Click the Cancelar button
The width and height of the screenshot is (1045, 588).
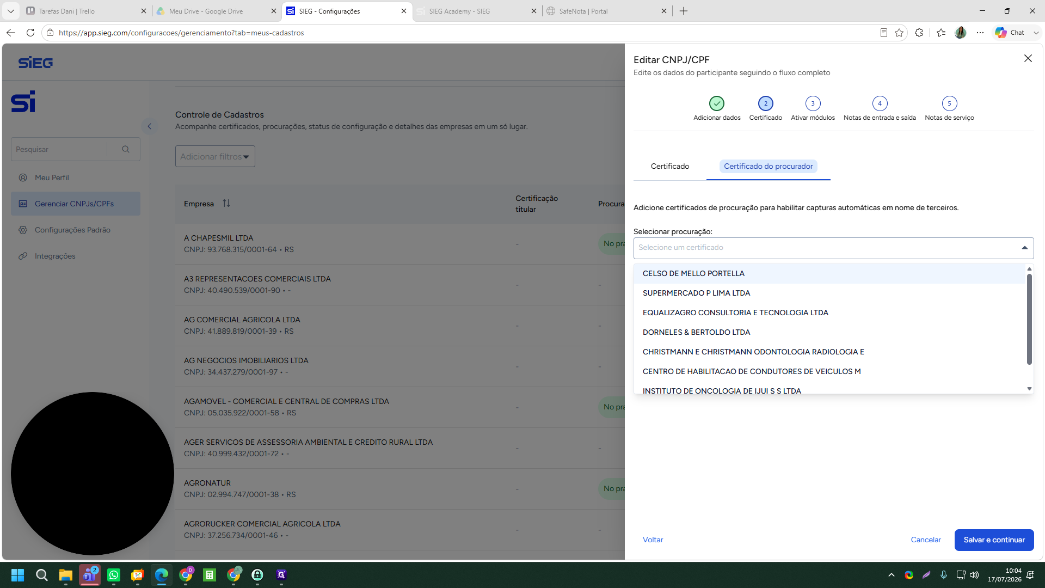(926, 540)
